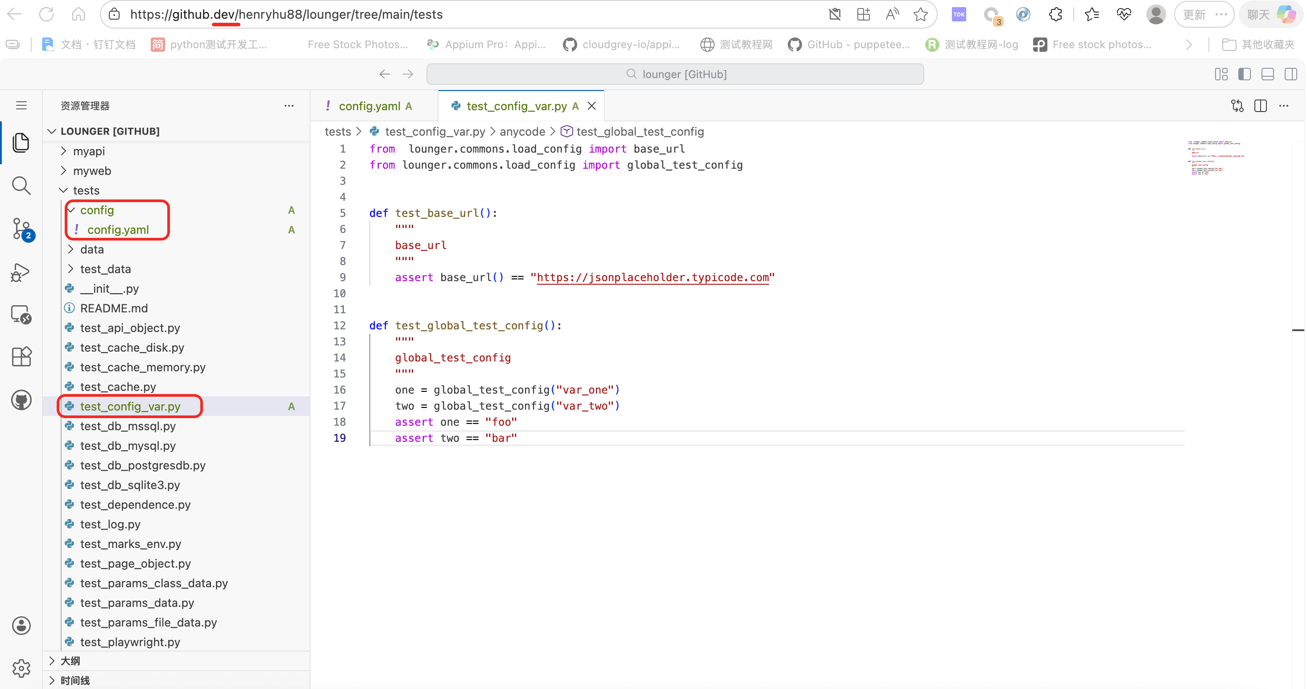Open the Run and Debug view
1307x689 pixels.
[x=21, y=273]
